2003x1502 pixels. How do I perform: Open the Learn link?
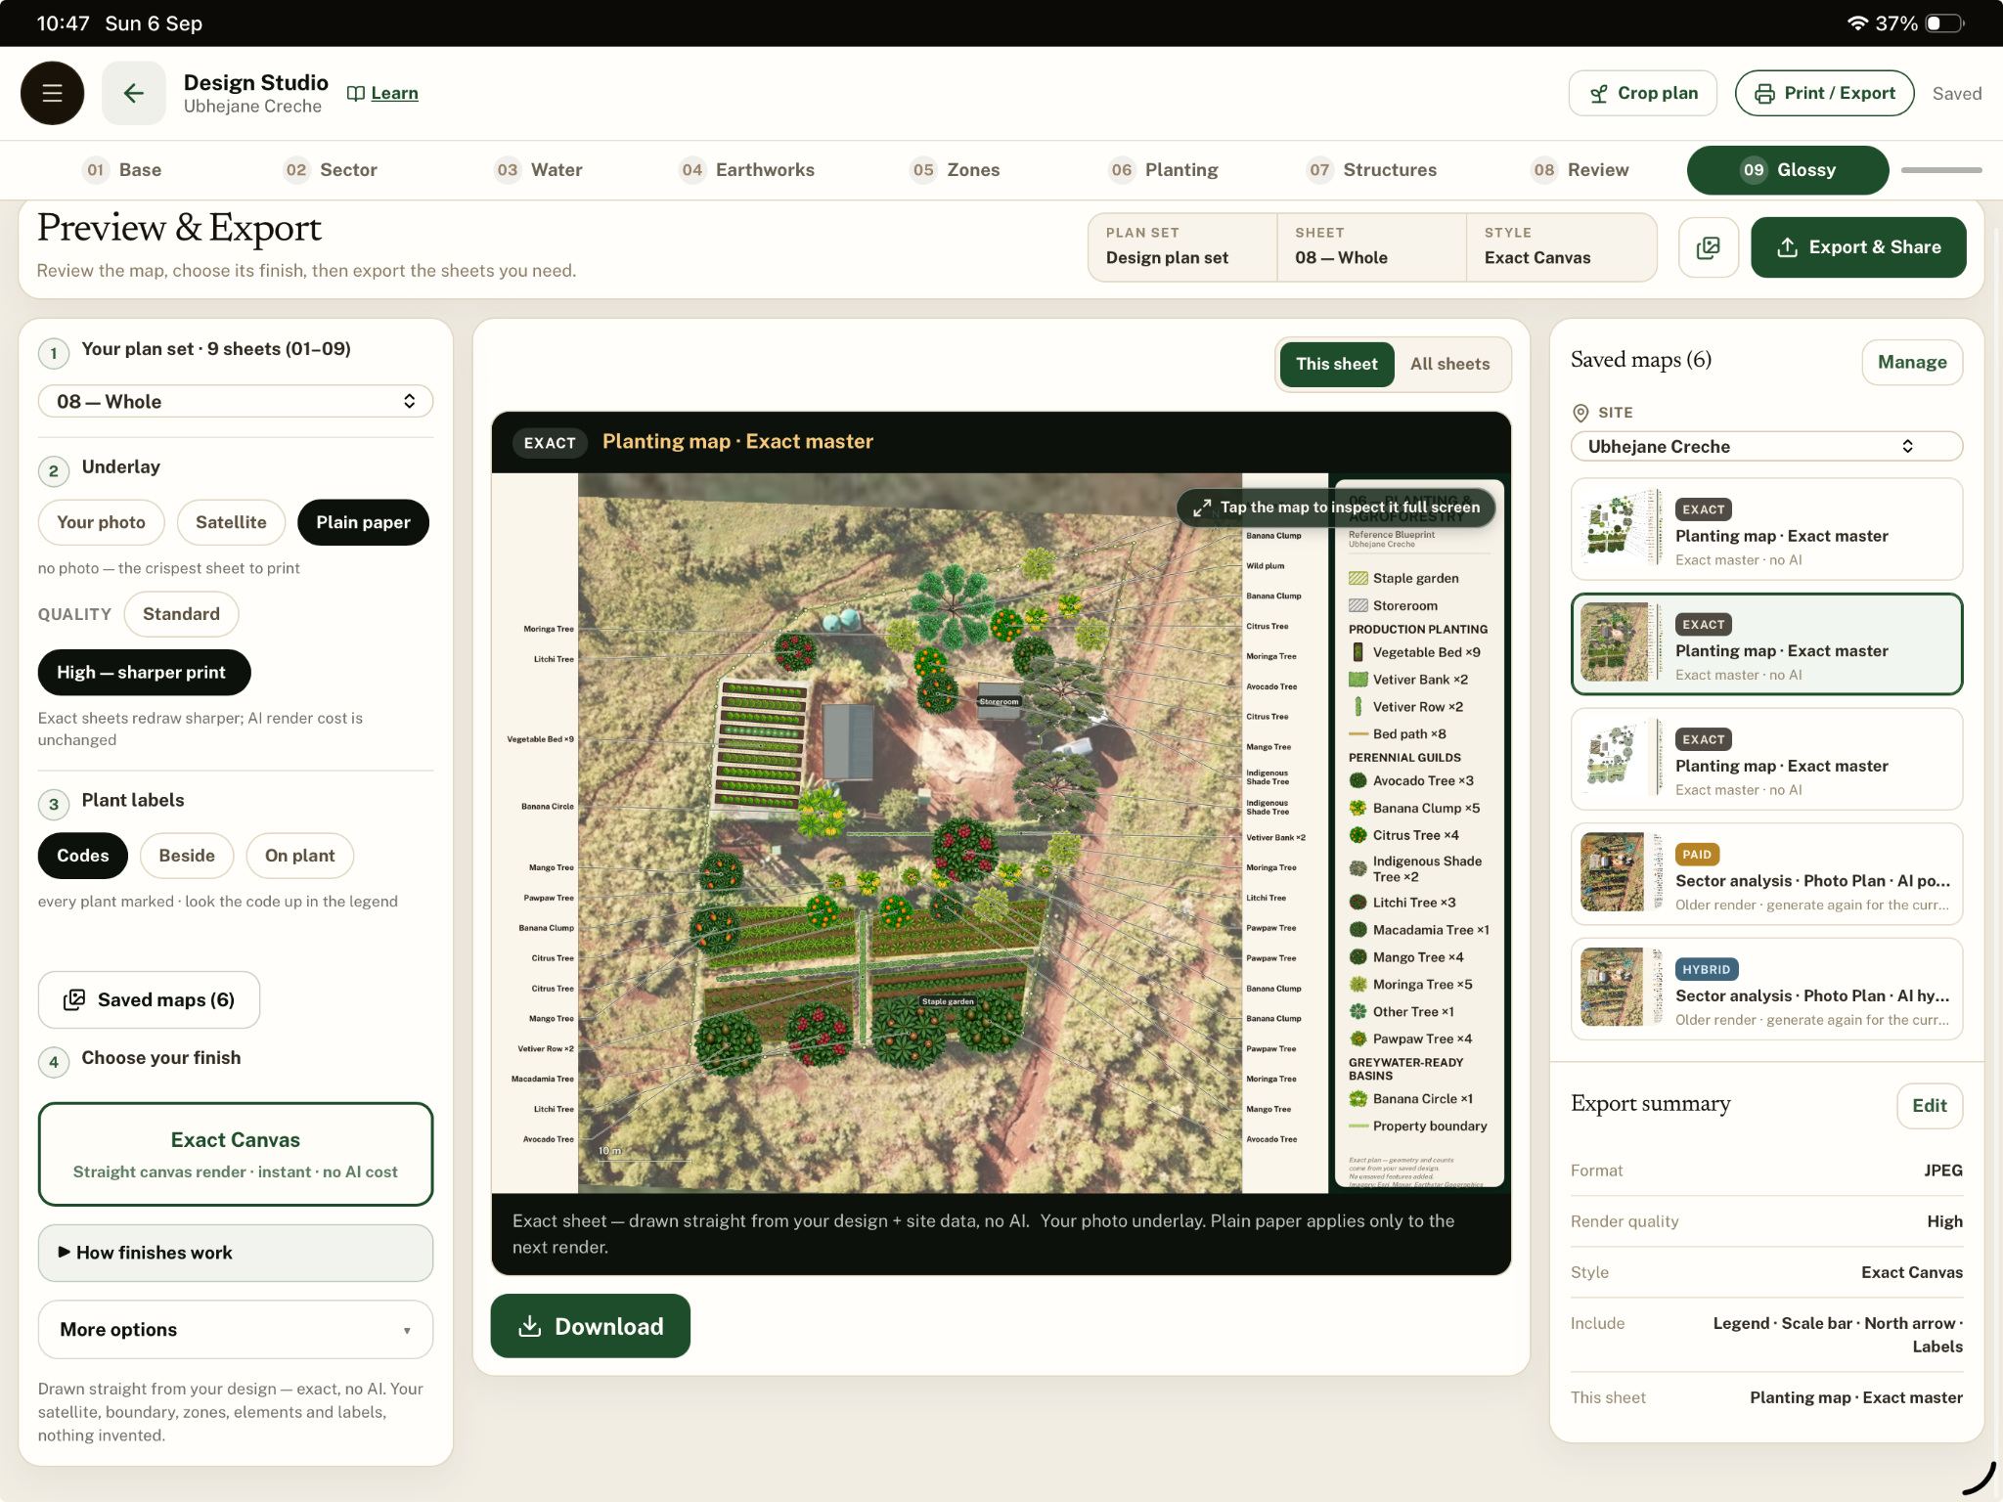tap(383, 93)
